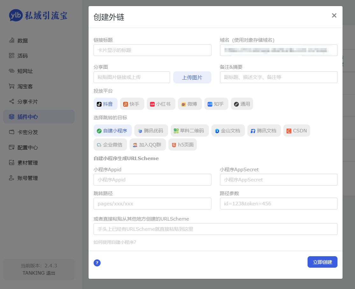
Task: Open 配置中心 in the sidebar
Action: click(27, 147)
